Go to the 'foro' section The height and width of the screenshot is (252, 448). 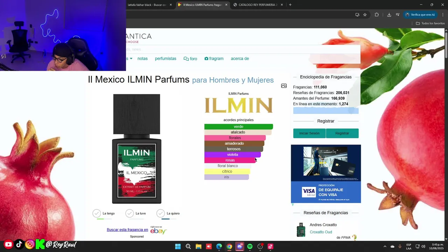click(190, 59)
